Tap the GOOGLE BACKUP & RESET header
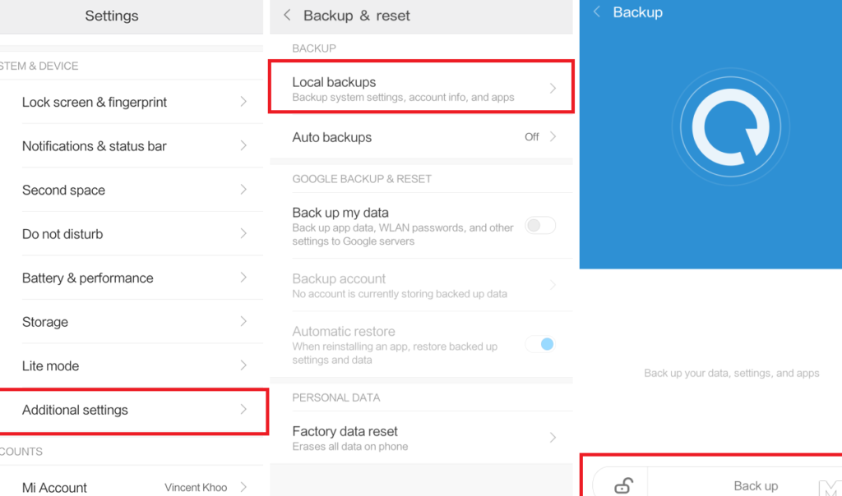This screenshot has width=842, height=496. tap(362, 178)
